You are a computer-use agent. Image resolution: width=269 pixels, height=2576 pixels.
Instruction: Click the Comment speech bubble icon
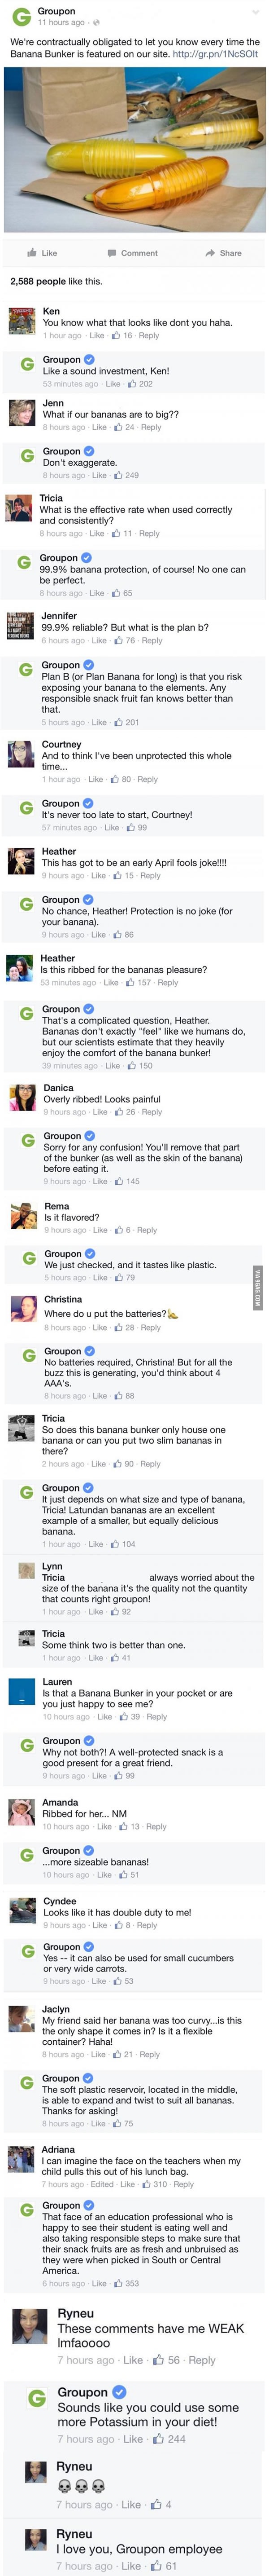[112, 253]
